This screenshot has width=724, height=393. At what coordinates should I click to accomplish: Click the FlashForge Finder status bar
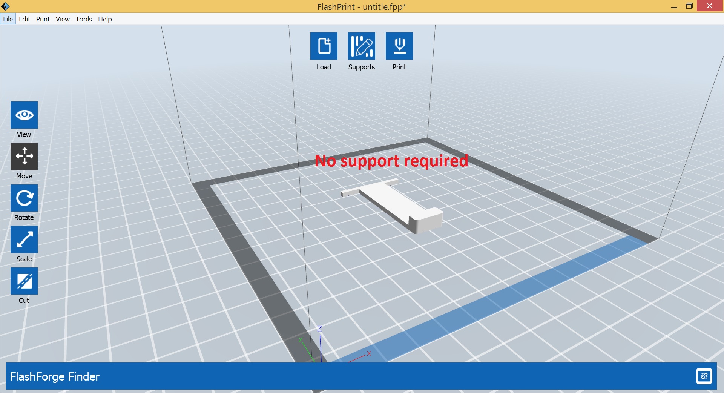point(362,376)
